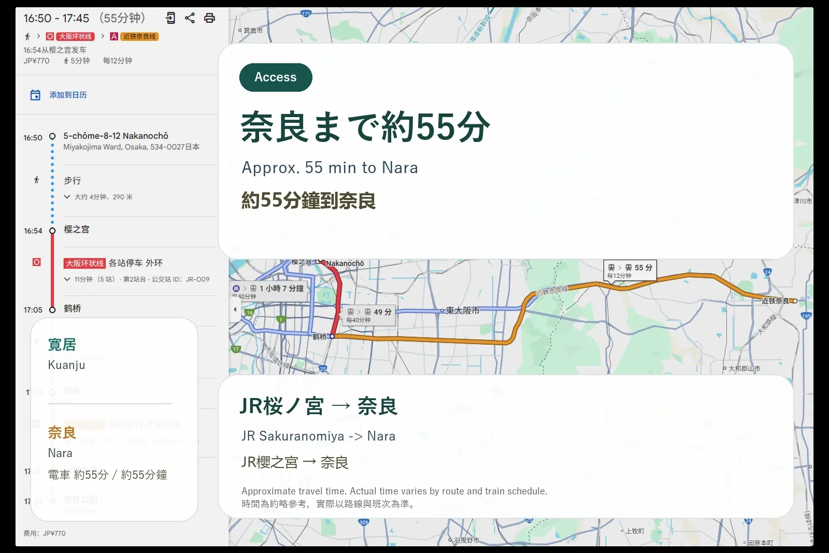Select the 鹤桥 station stop at 17:05
This screenshot has width=829, height=553.
pyautogui.click(x=73, y=309)
